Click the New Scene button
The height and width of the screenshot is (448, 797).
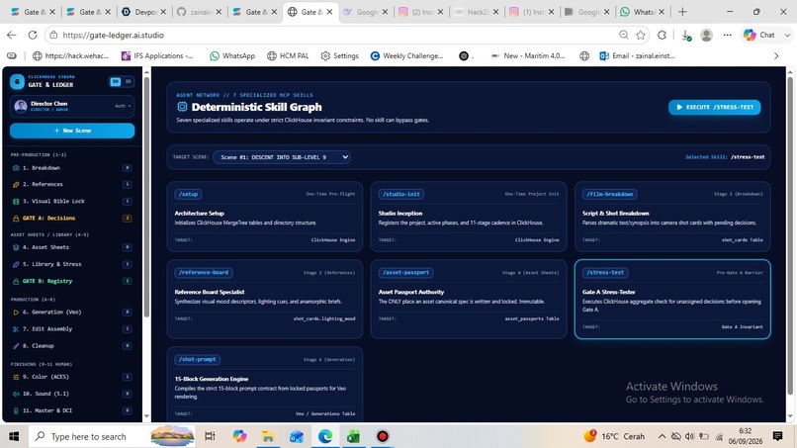72,131
